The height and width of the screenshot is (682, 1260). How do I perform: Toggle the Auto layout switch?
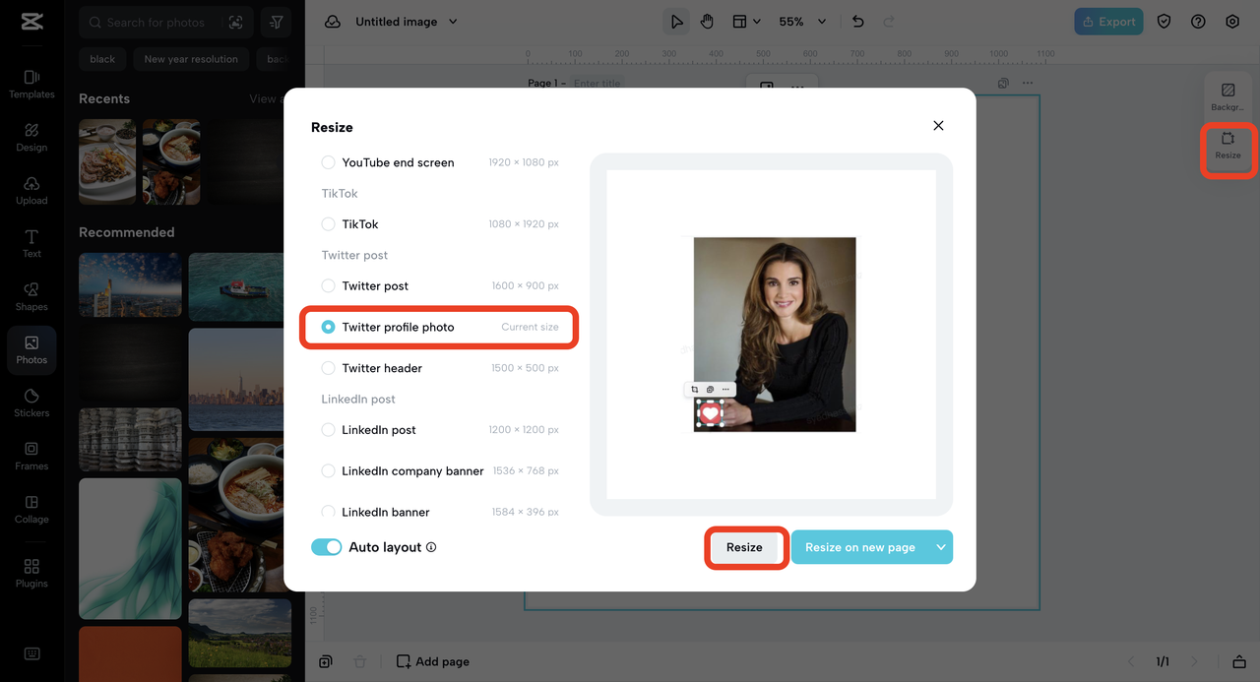[326, 547]
